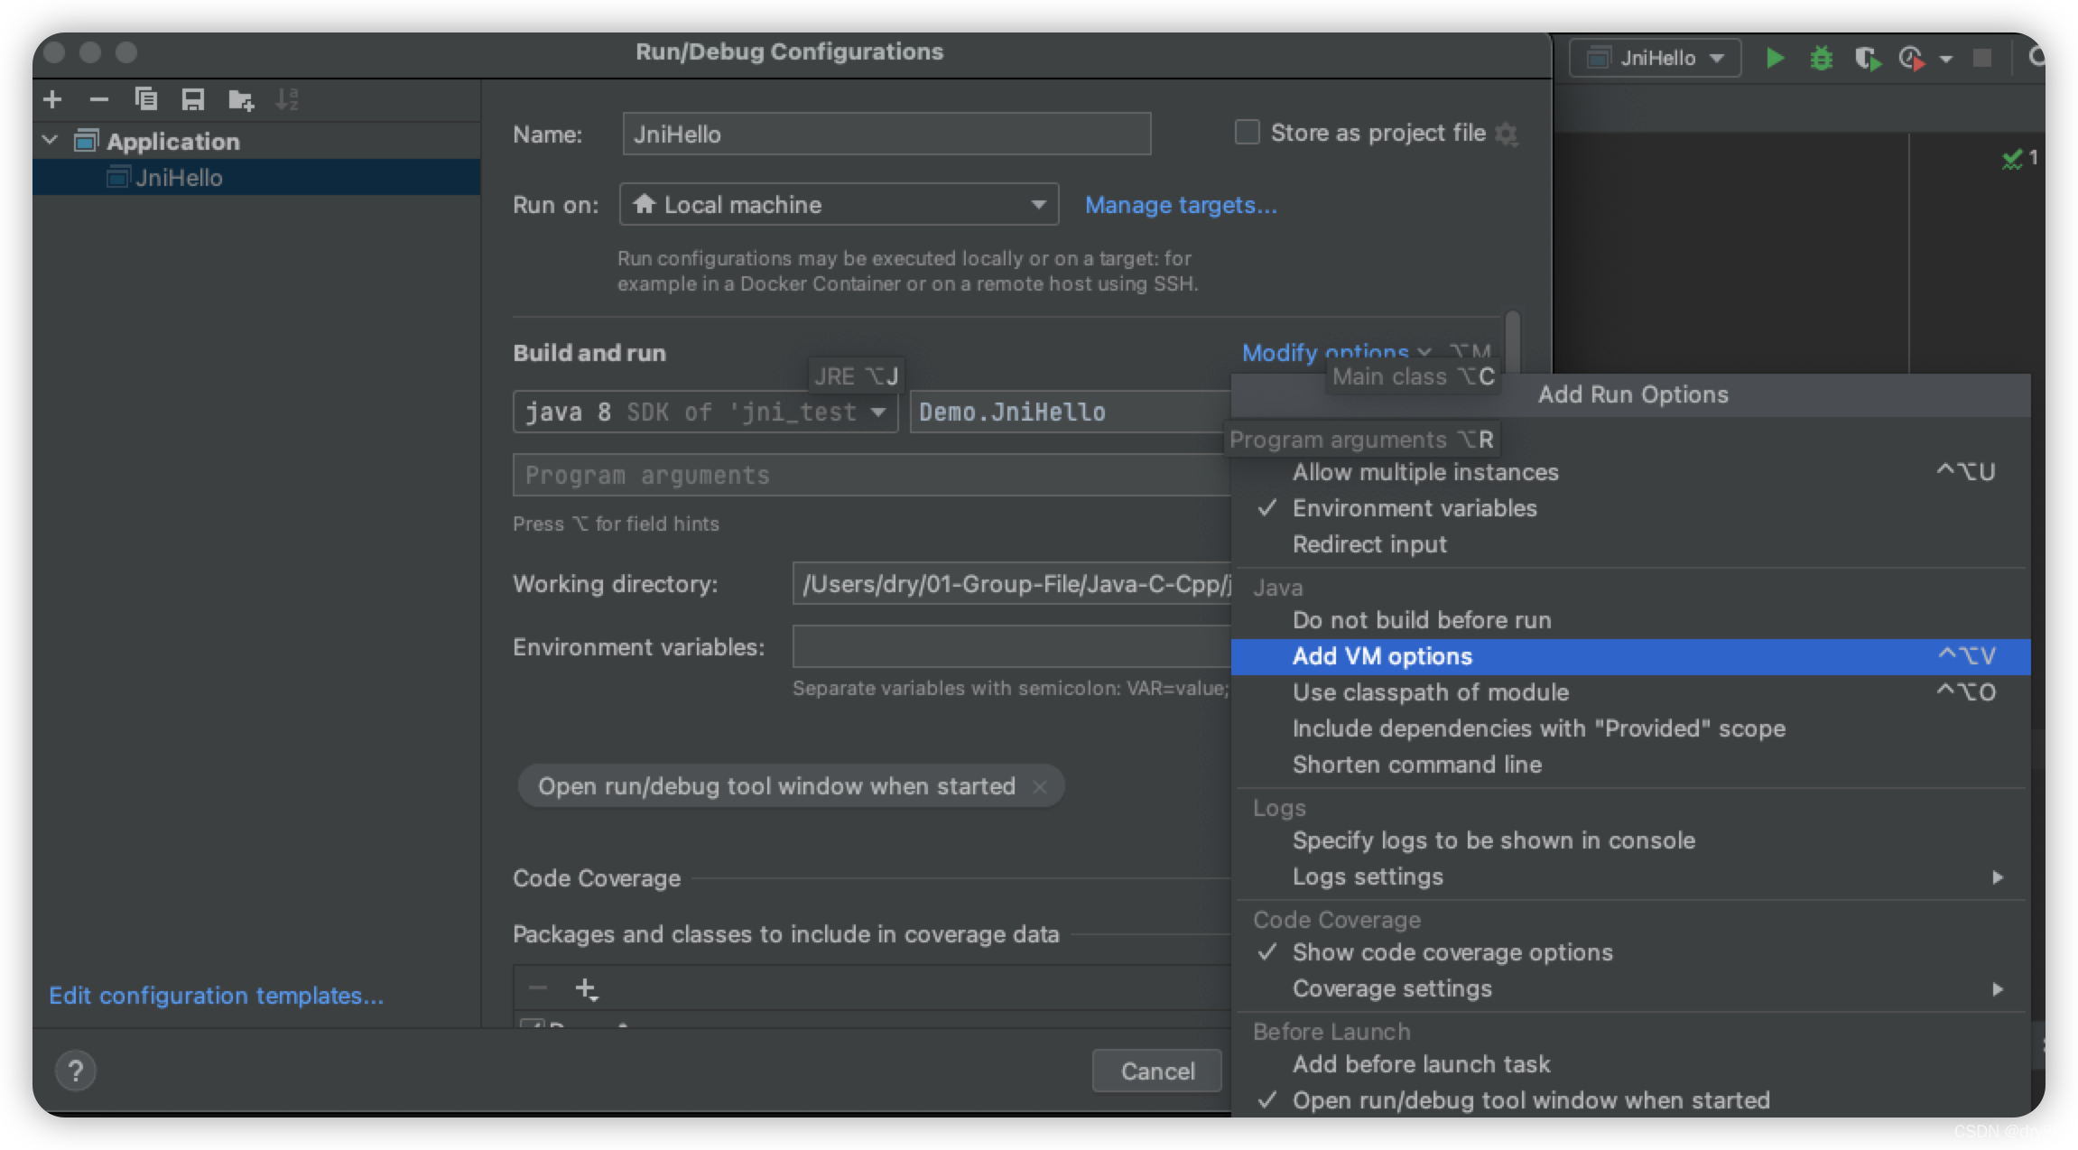Click the configuration panel vertical scrollbar
2078x1150 pixels.
(1513, 343)
